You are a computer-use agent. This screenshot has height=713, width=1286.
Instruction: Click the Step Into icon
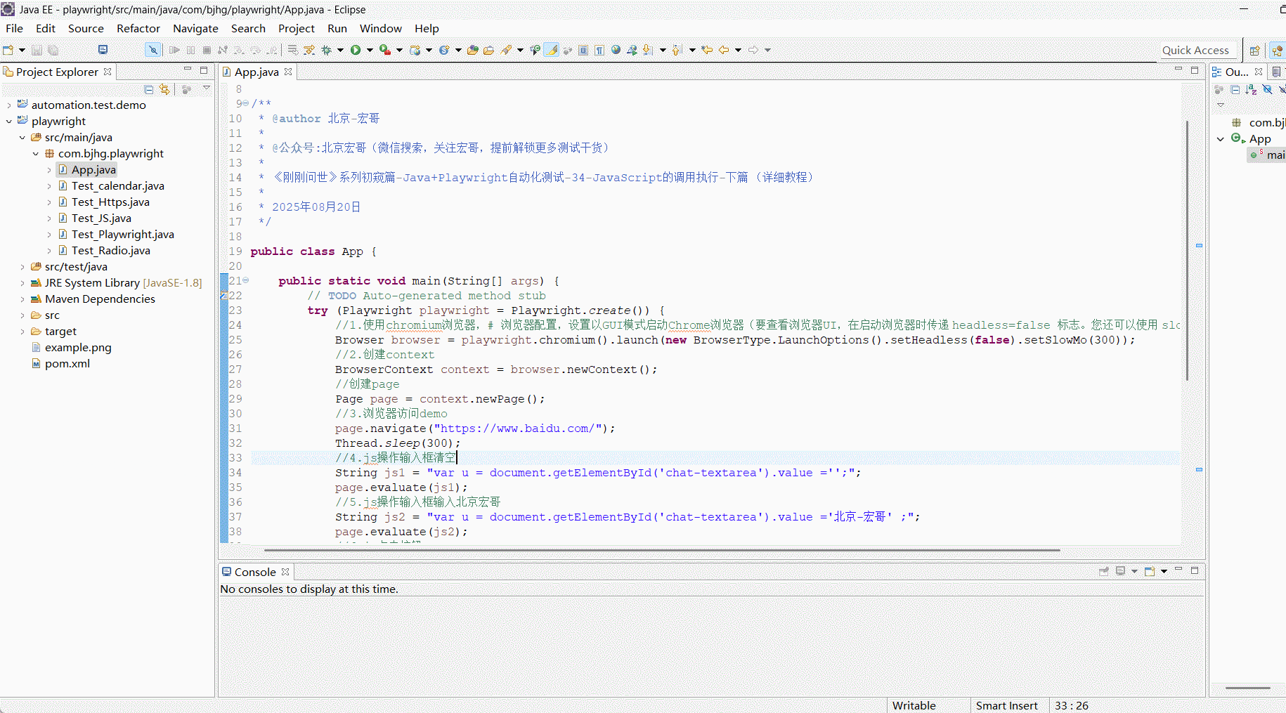[x=239, y=50]
